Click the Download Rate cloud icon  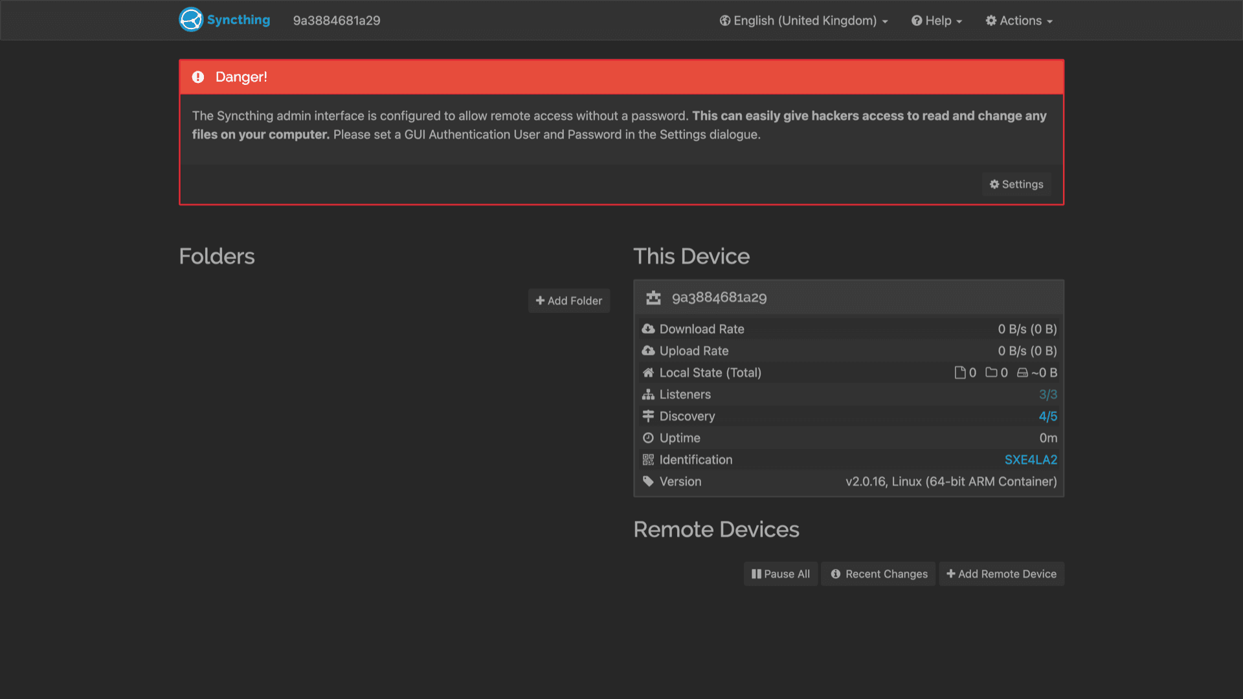[648, 329]
